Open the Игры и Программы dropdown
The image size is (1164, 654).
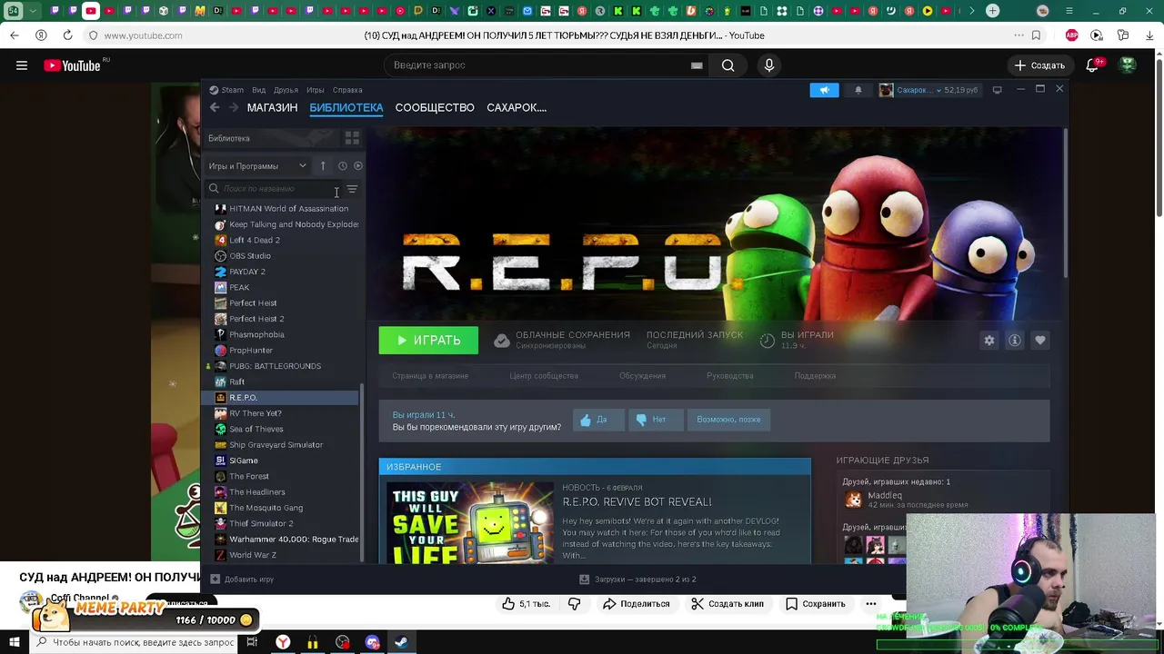tap(257, 166)
